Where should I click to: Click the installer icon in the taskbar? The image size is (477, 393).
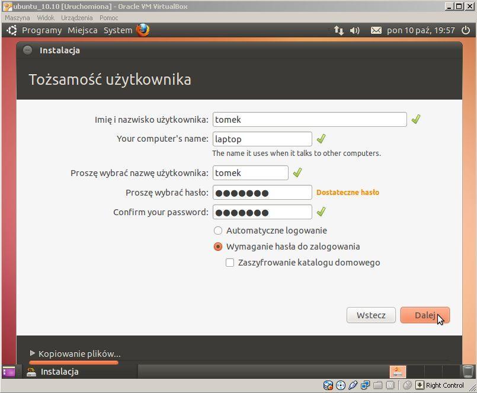tap(31, 372)
